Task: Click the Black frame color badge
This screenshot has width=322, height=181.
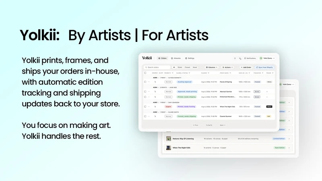Action: click(269, 107)
